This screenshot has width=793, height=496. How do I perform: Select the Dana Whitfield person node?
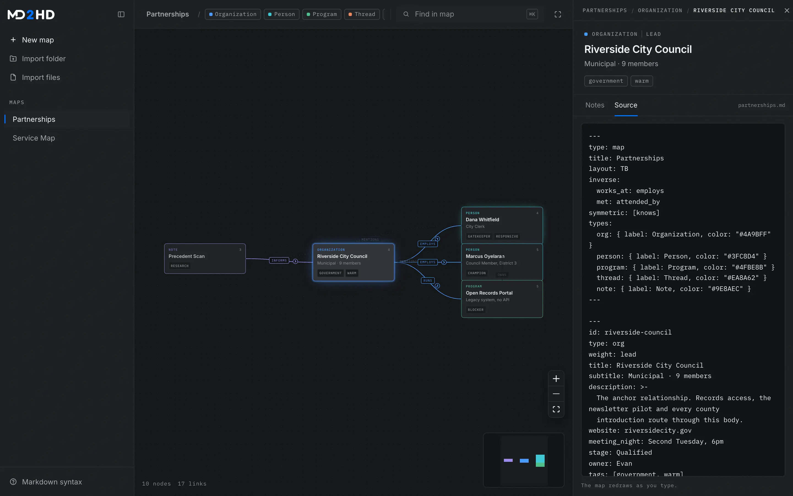(x=502, y=225)
